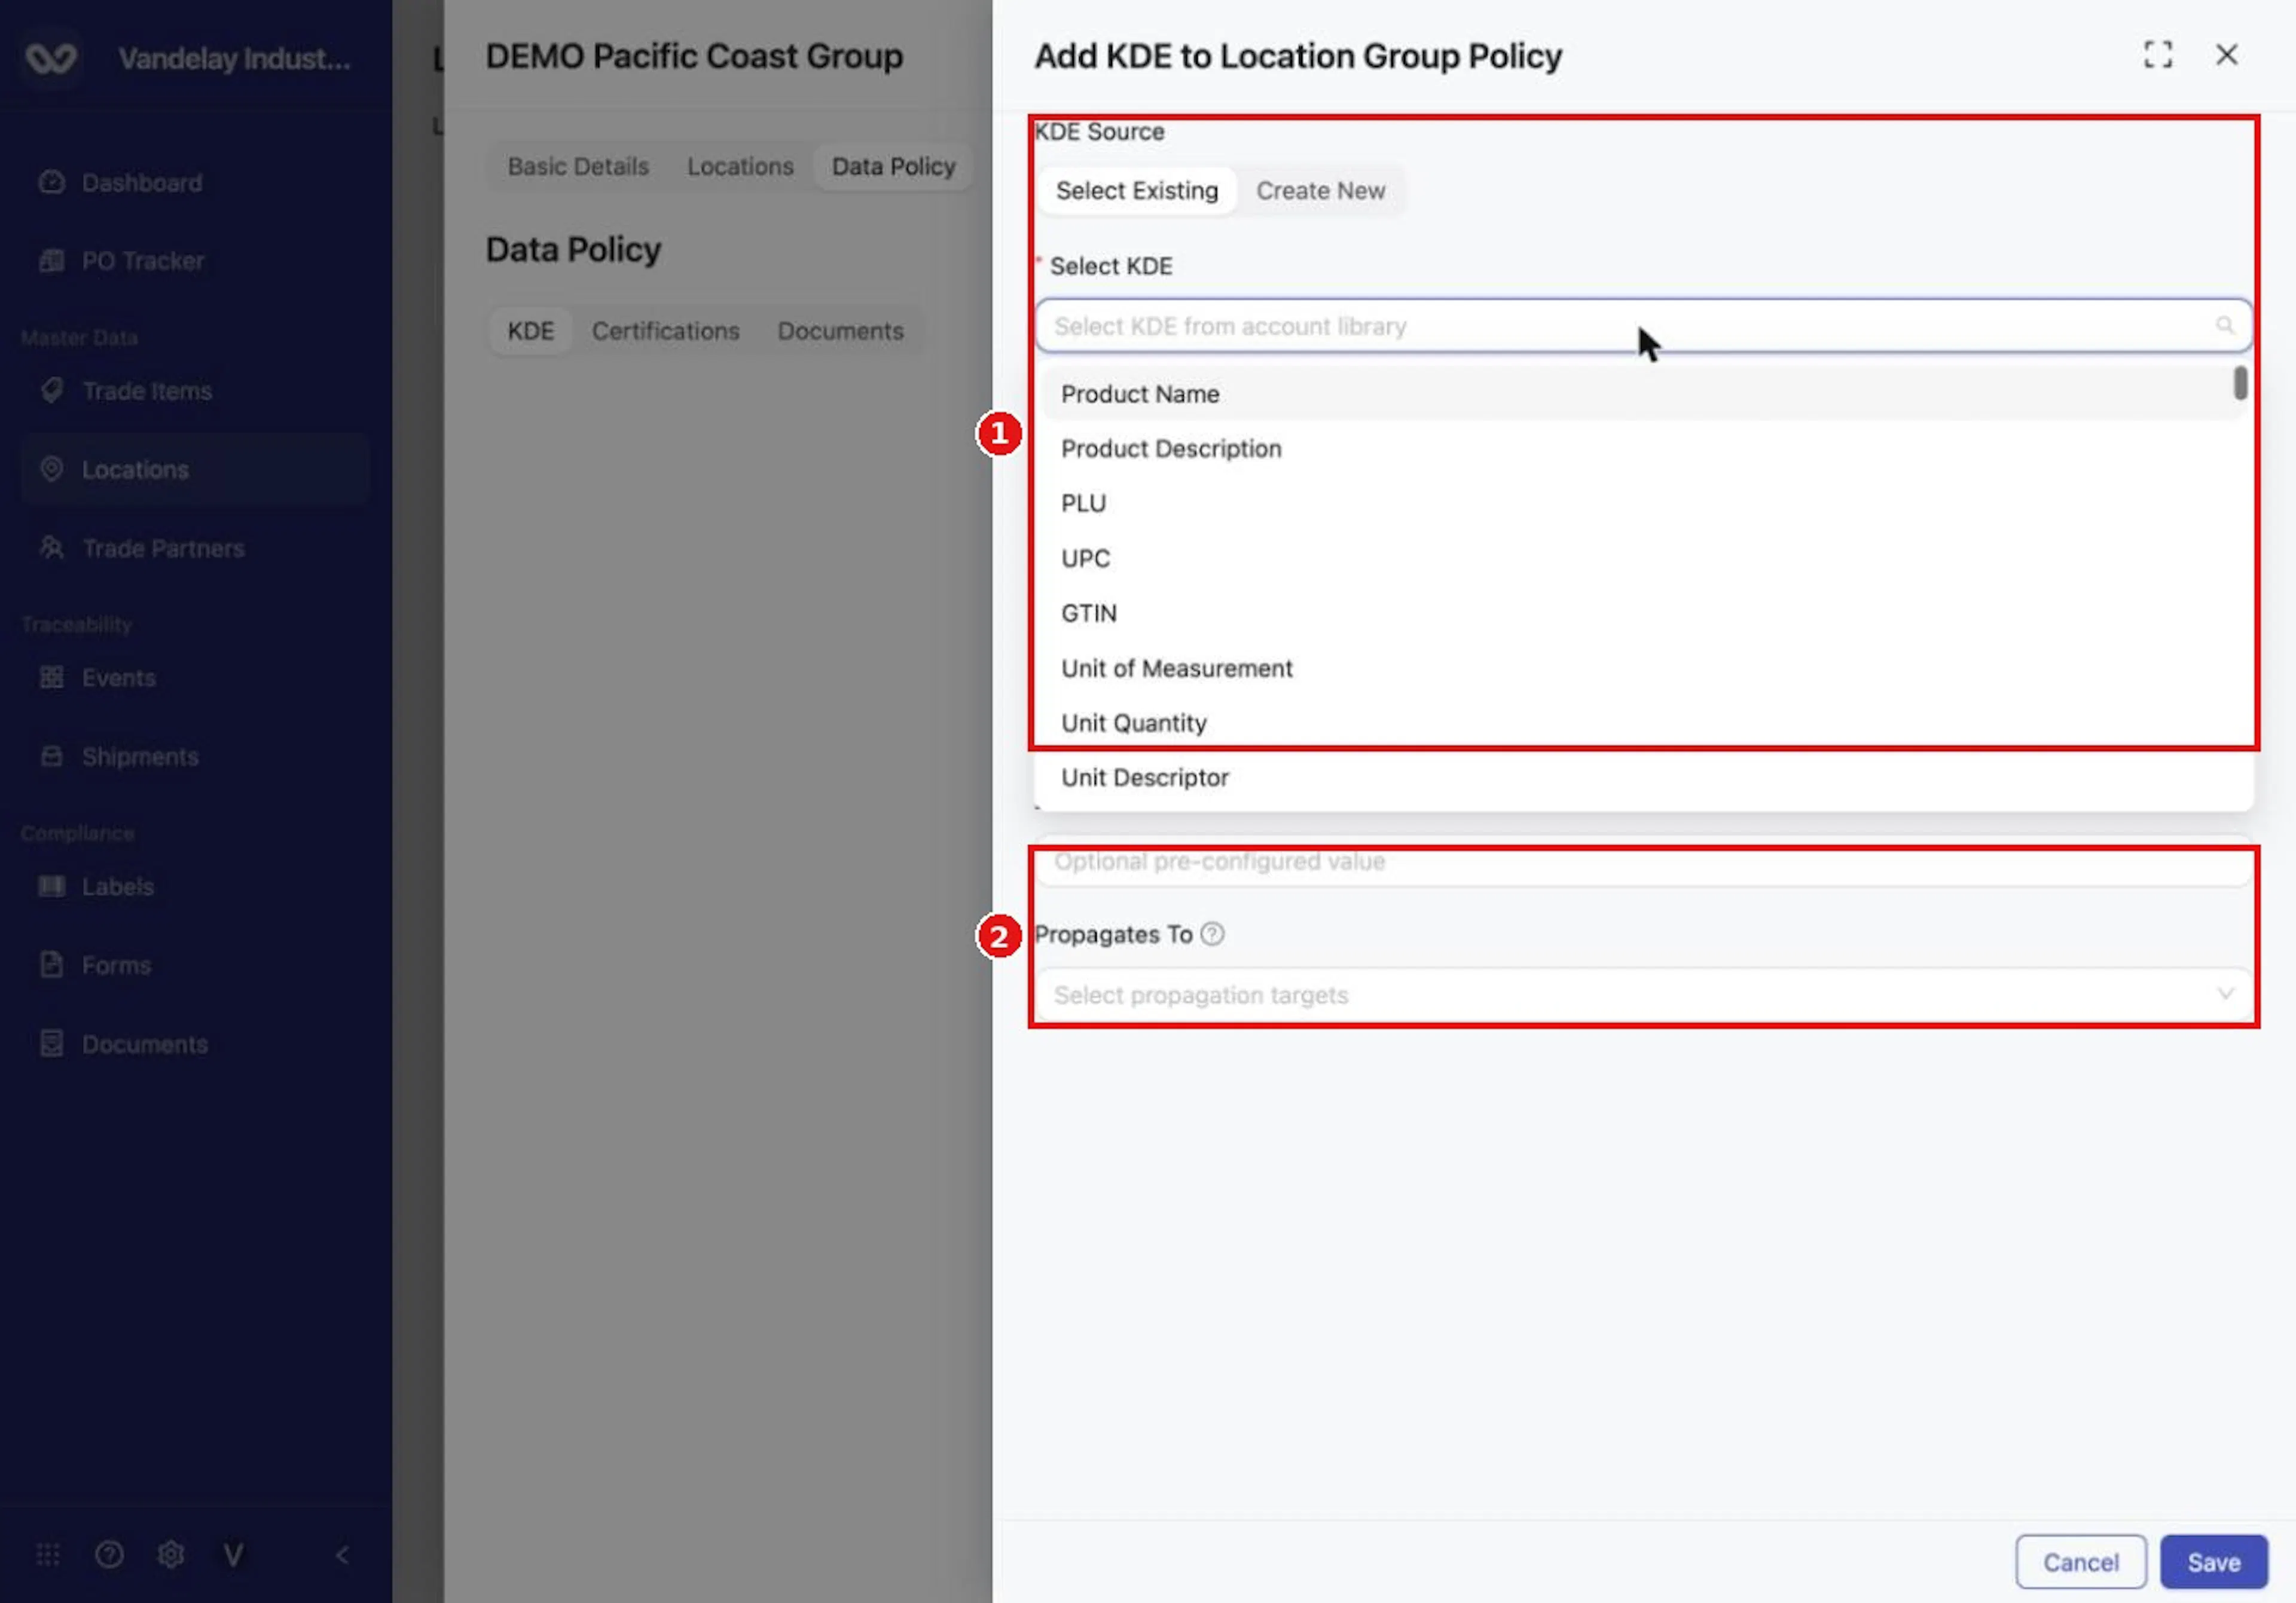Open Trade Partners sidebar entry

[x=141, y=547]
